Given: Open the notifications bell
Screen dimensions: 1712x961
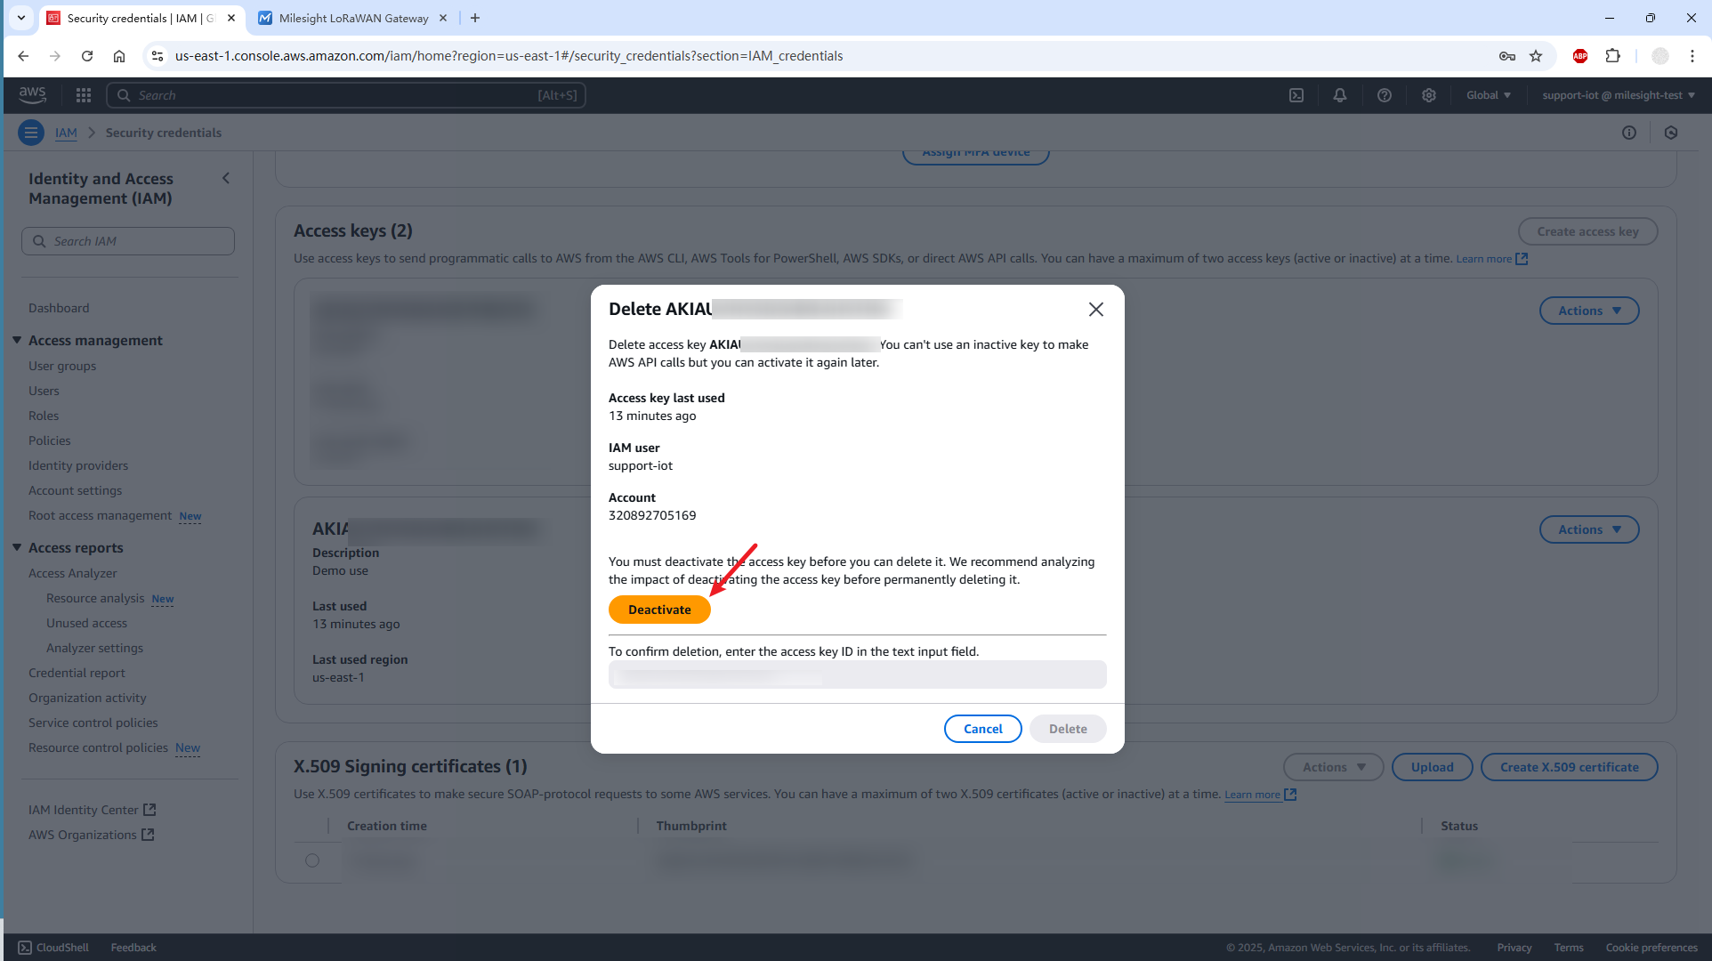Looking at the screenshot, I should tap(1340, 95).
